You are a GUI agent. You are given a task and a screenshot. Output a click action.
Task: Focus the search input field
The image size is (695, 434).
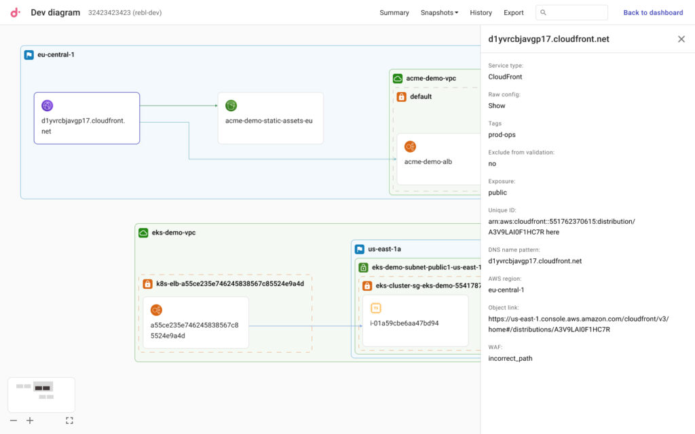click(571, 12)
